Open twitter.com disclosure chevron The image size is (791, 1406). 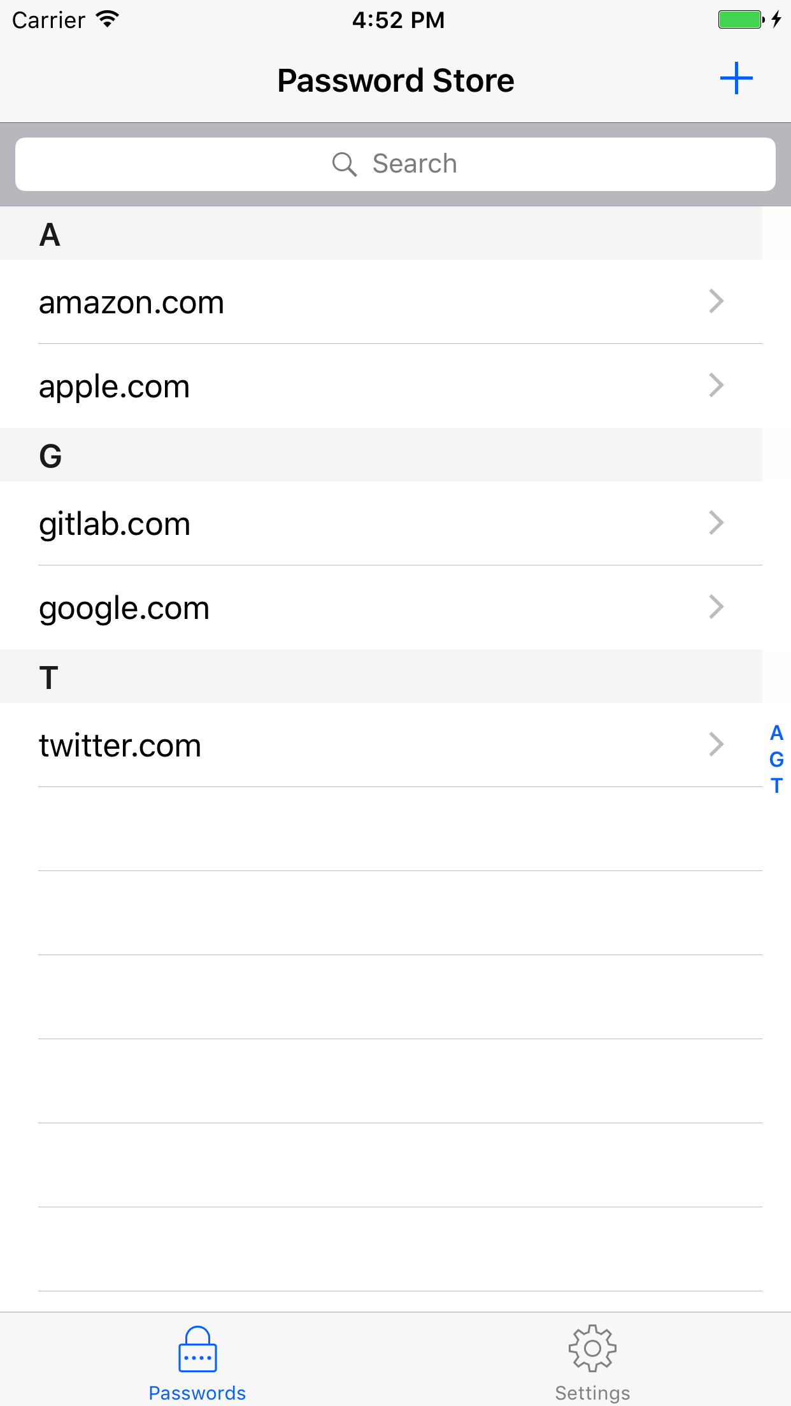(x=716, y=744)
